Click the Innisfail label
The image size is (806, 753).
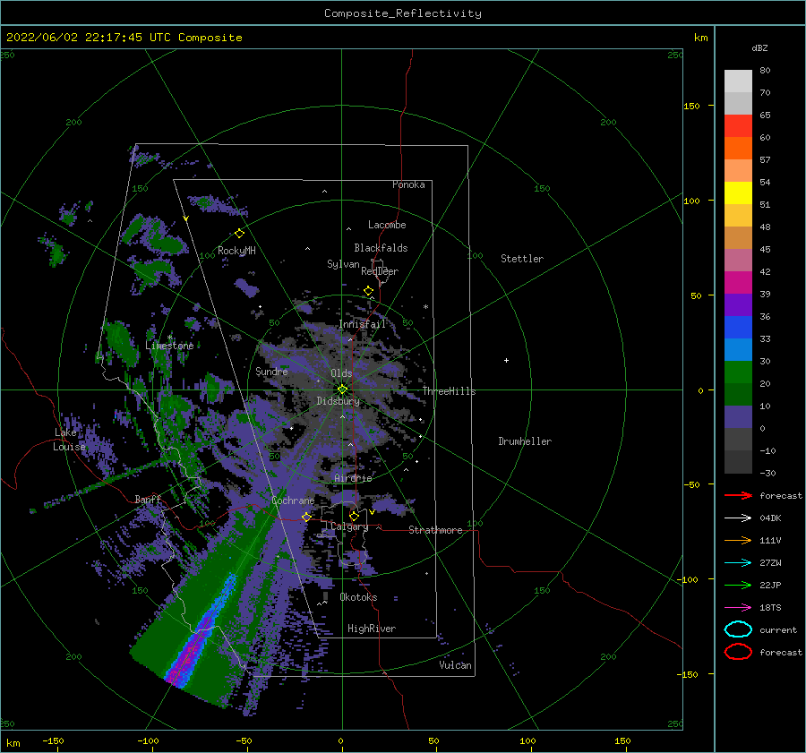[363, 324]
